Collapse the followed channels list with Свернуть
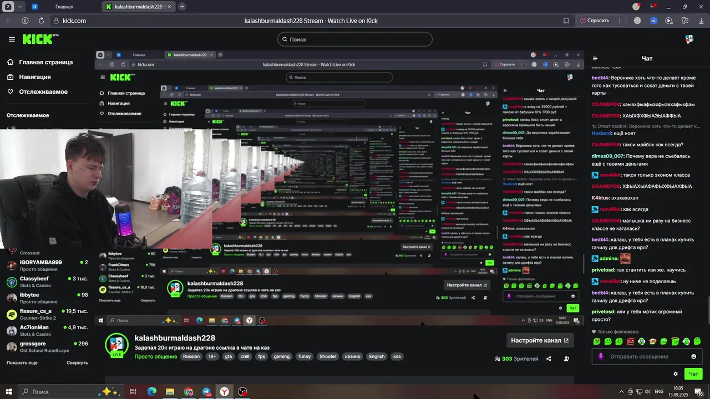Viewport: 710px width, 399px height. [77, 362]
